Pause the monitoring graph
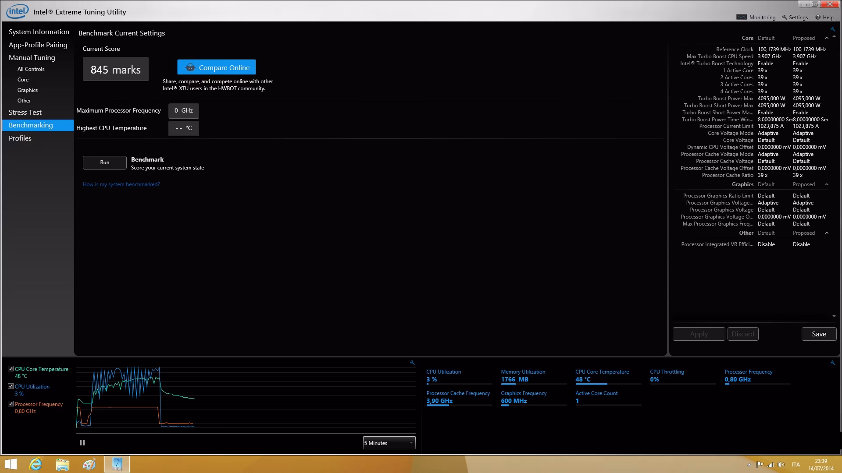Screen dimensions: 842x473 (82, 442)
